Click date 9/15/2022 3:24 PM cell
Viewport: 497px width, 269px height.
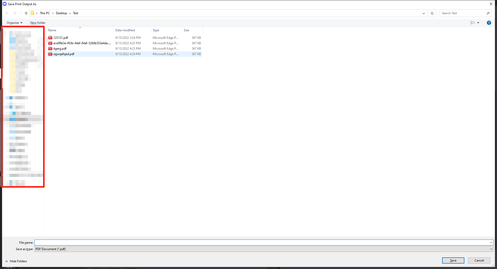click(x=128, y=38)
